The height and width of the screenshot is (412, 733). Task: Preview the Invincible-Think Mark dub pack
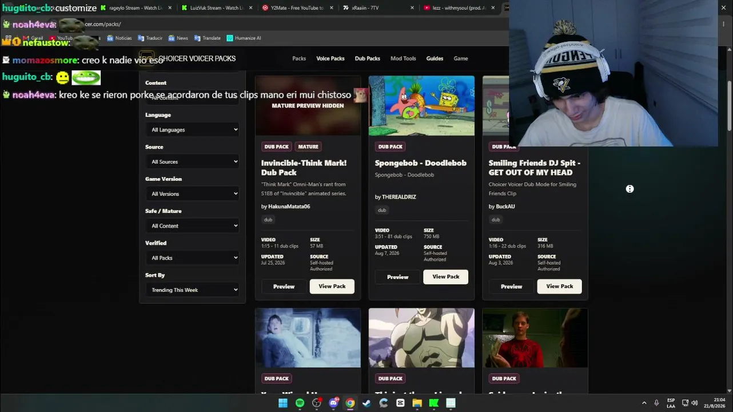point(284,286)
